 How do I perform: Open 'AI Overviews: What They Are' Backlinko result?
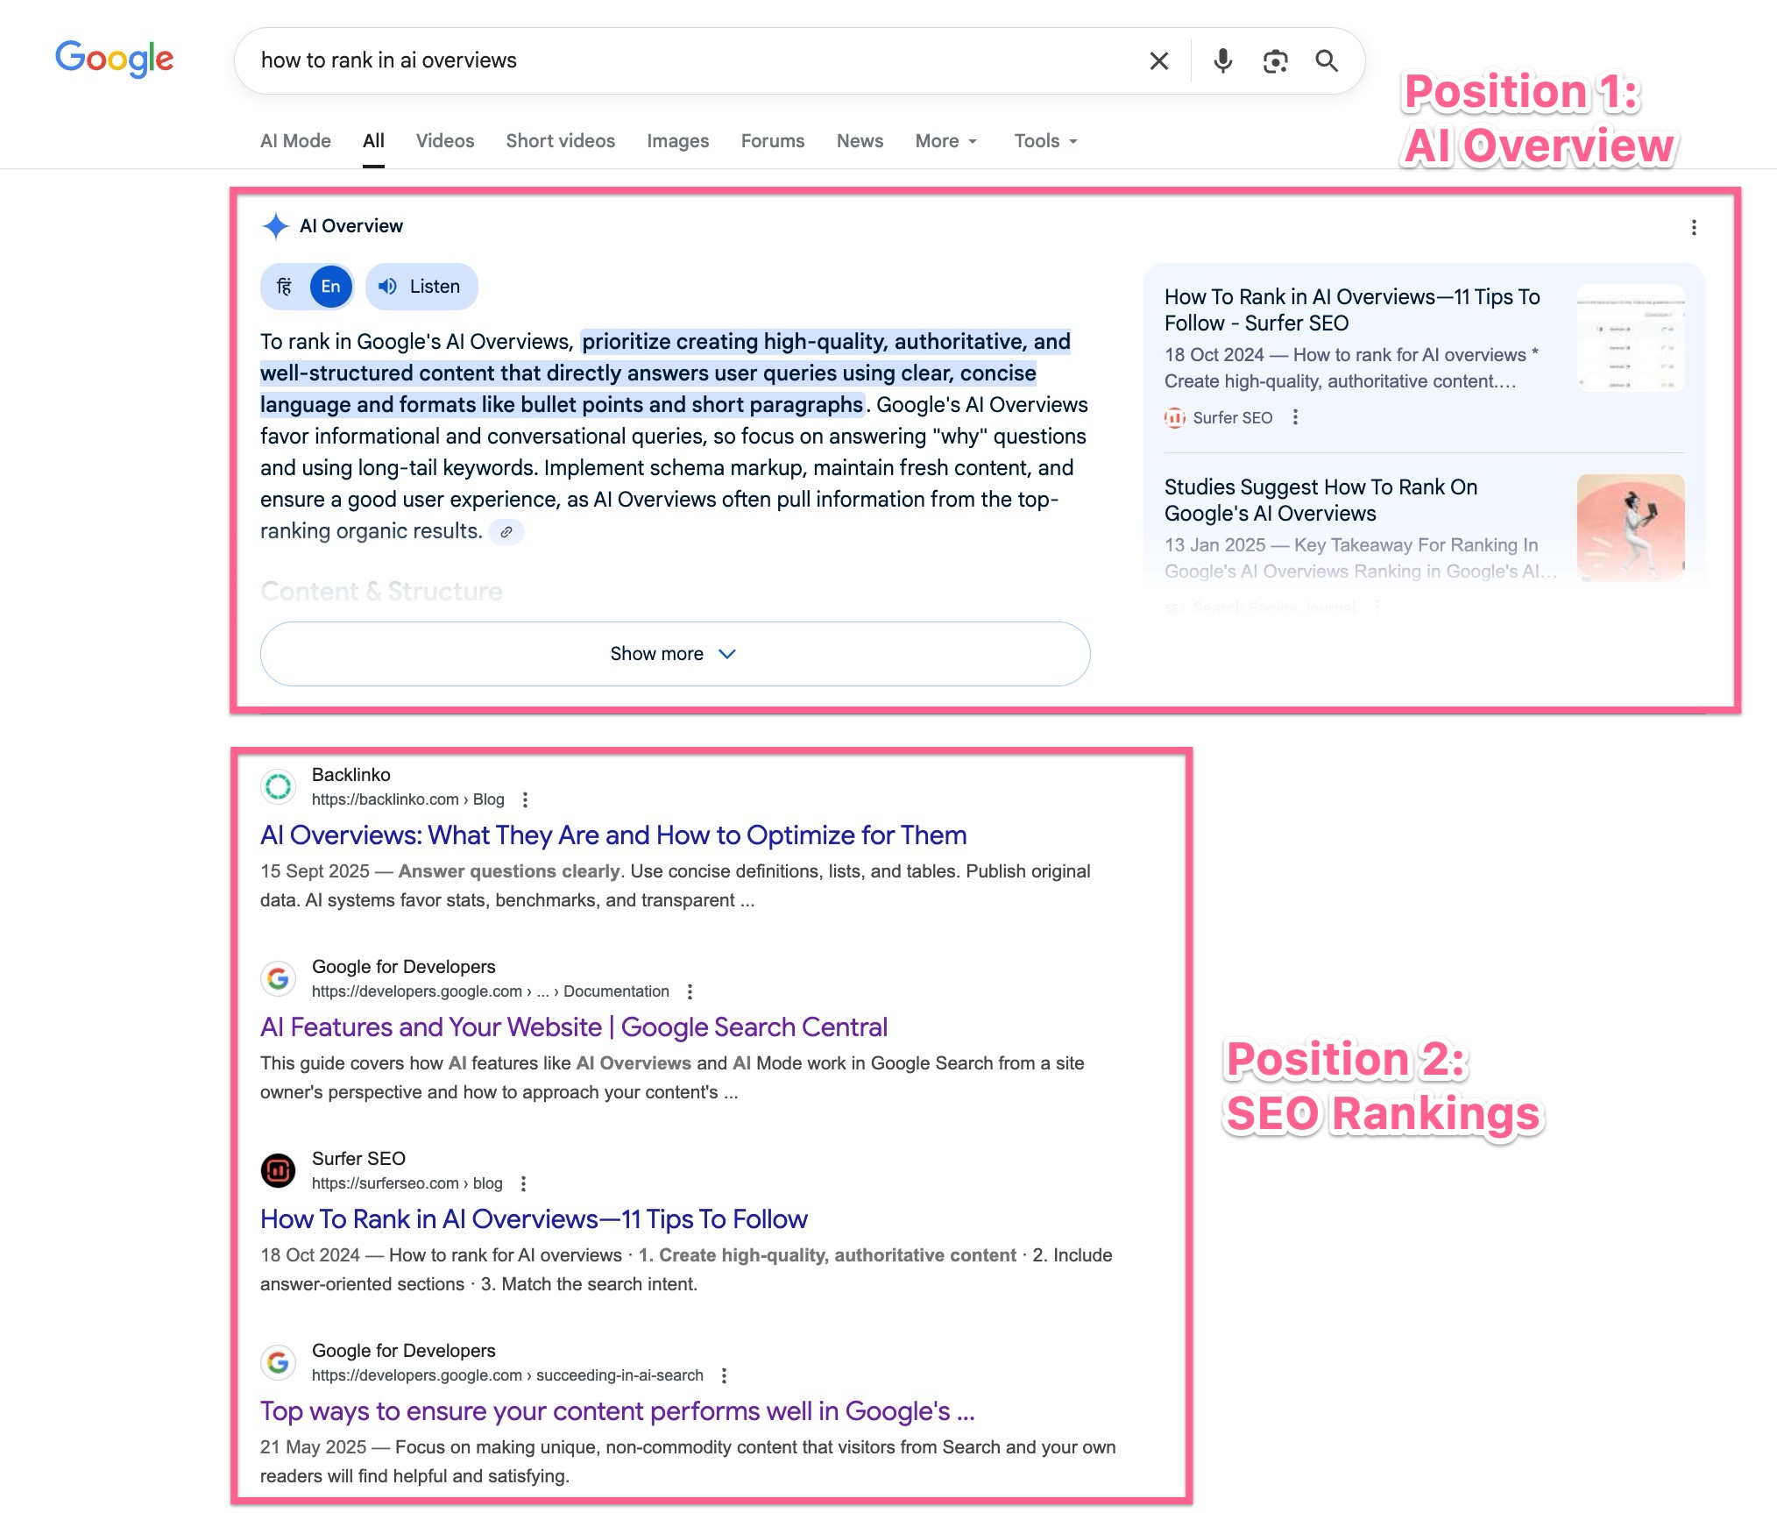pyautogui.click(x=613, y=835)
